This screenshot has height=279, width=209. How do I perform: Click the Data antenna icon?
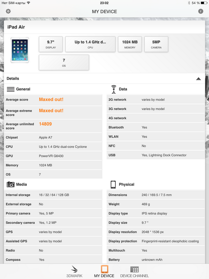[x=113, y=89]
